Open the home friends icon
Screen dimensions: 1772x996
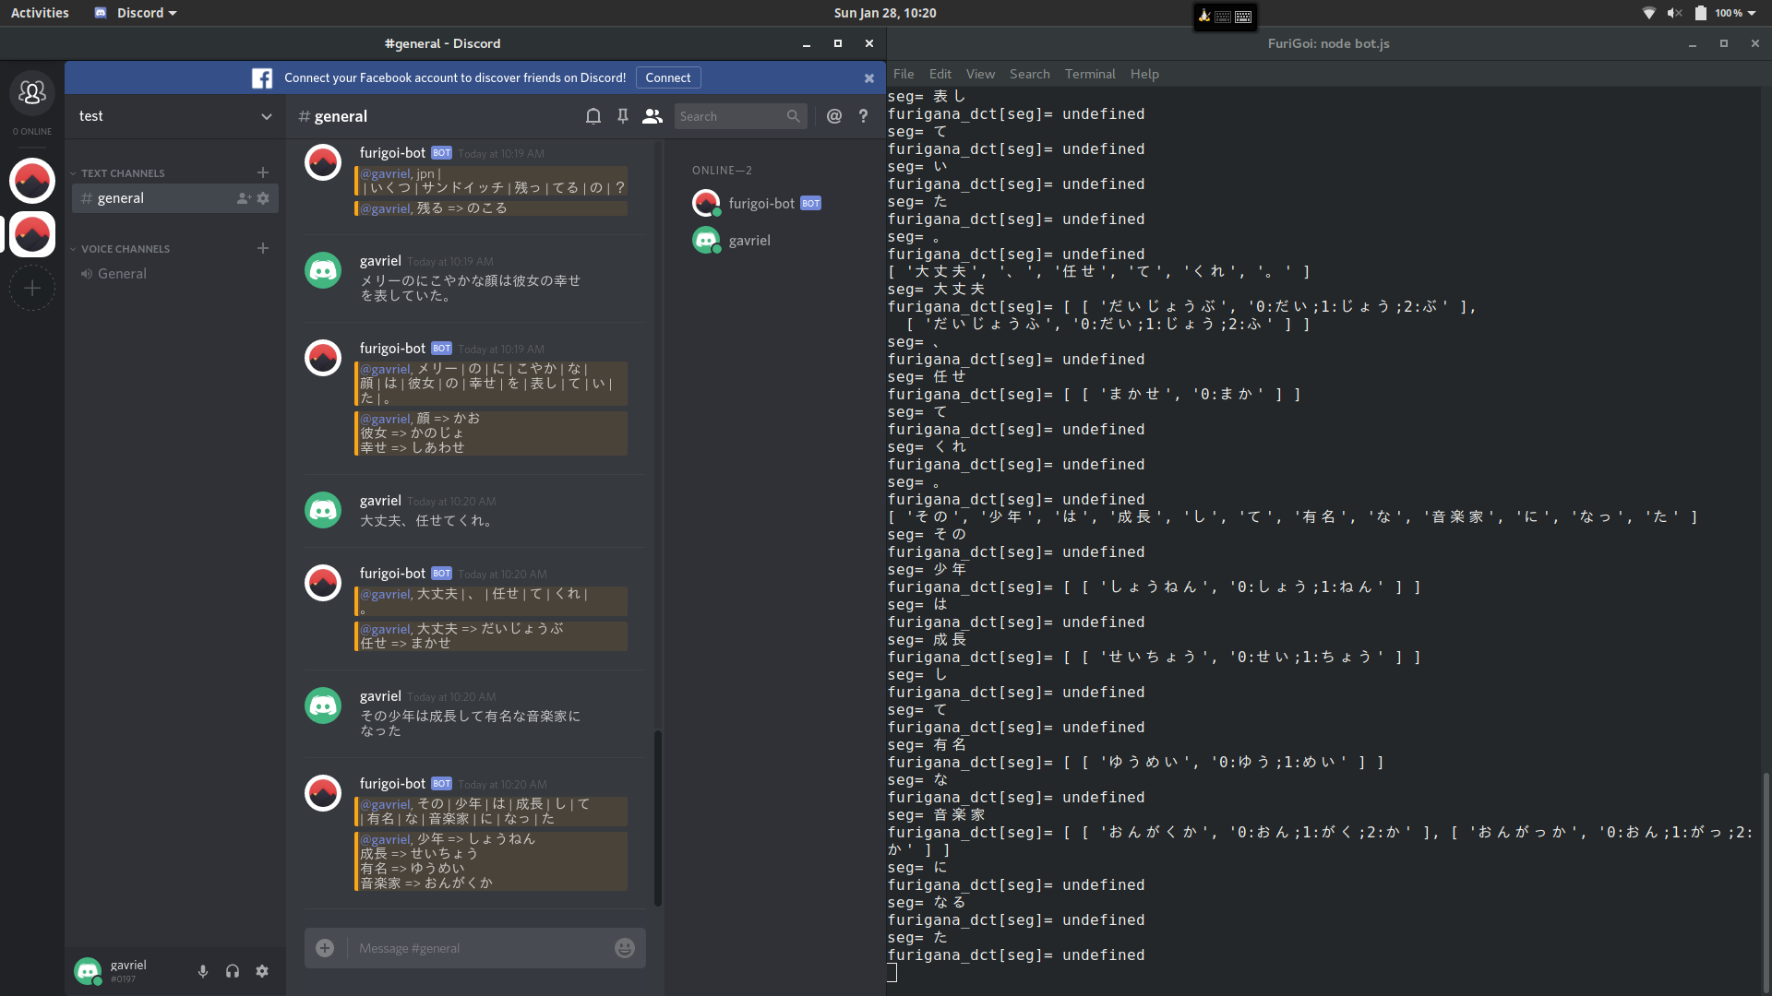(32, 92)
